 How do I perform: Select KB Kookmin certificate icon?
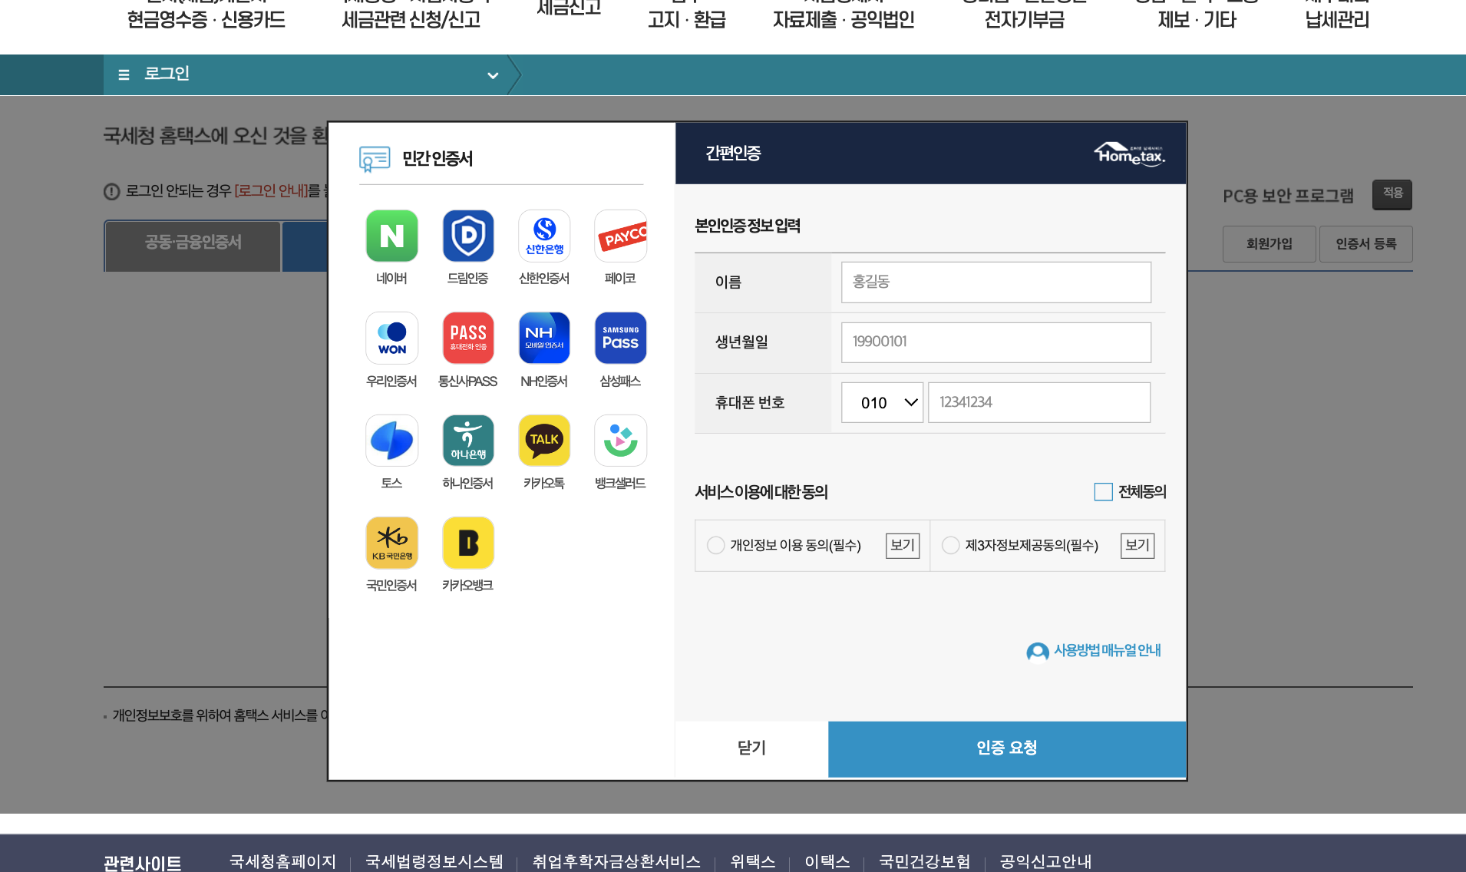coord(391,543)
